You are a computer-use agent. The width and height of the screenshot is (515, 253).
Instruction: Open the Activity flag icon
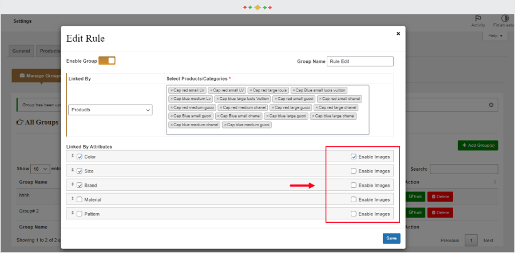pyautogui.click(x=478, y=19)
